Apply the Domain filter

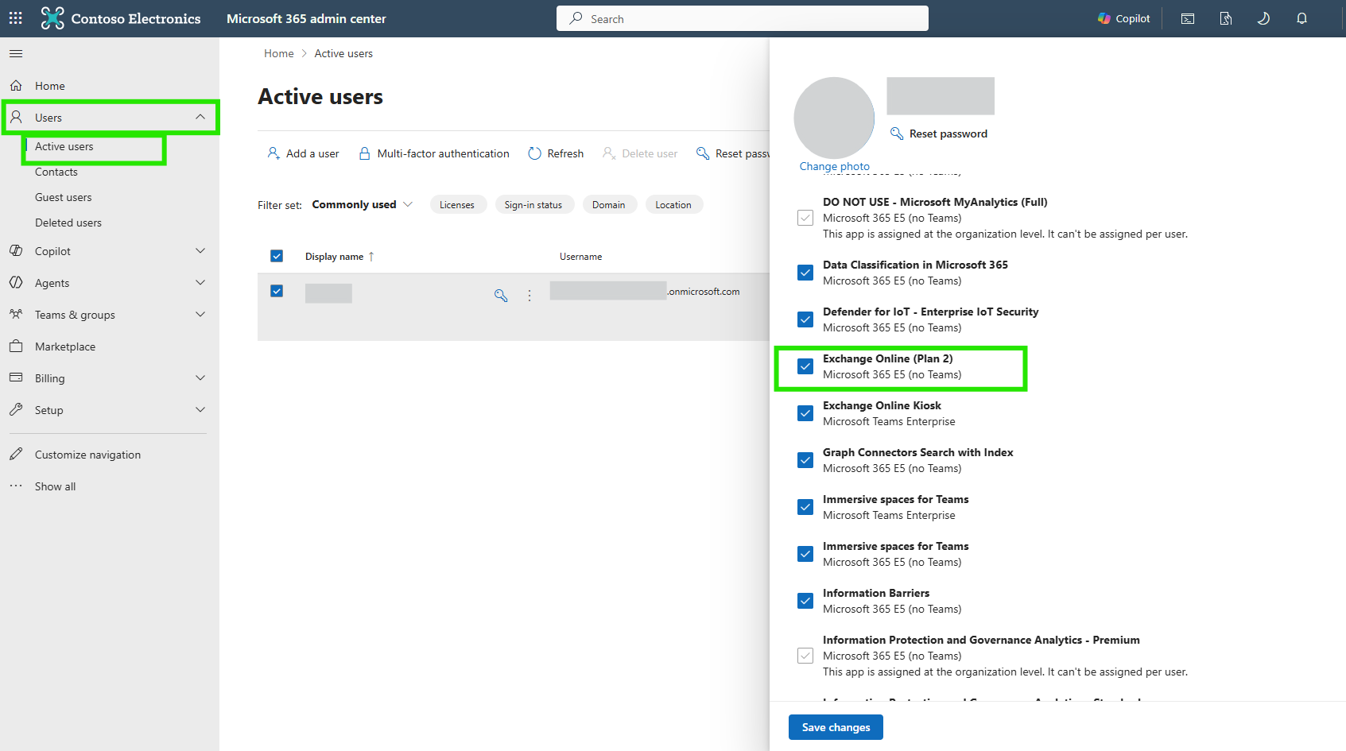pyautogui.click(x=609, y=205)
